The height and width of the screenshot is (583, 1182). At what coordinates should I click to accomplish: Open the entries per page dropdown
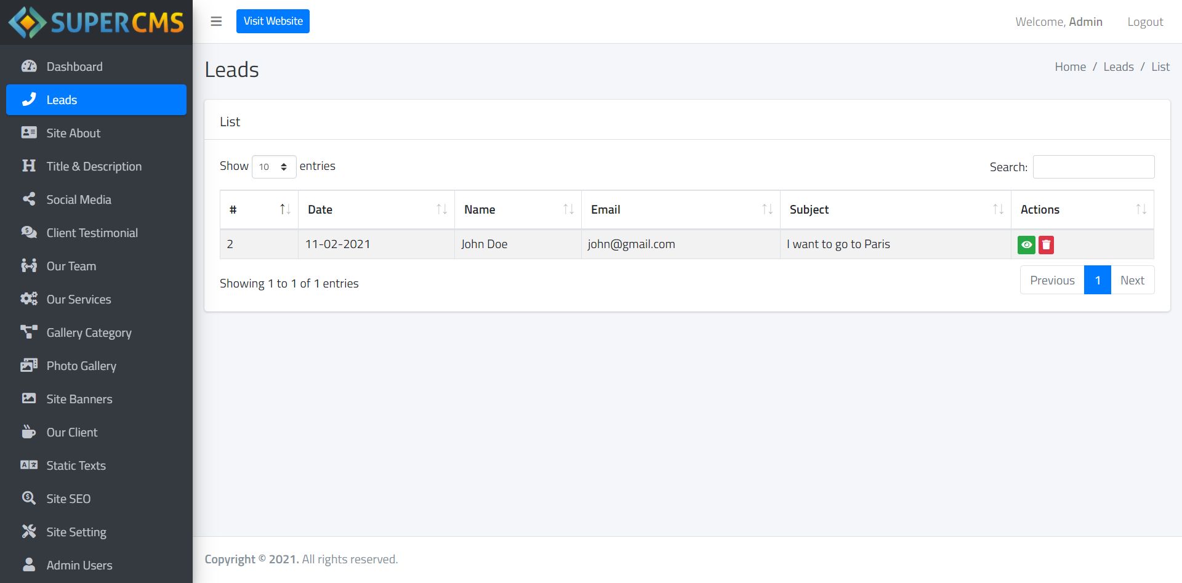coord(274,167)
